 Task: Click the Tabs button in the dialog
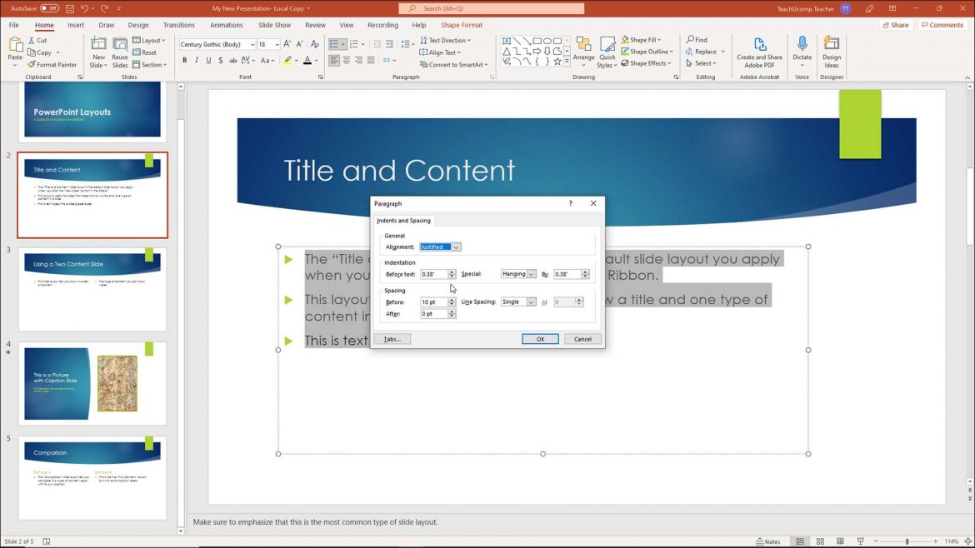(x=392, y=339)
